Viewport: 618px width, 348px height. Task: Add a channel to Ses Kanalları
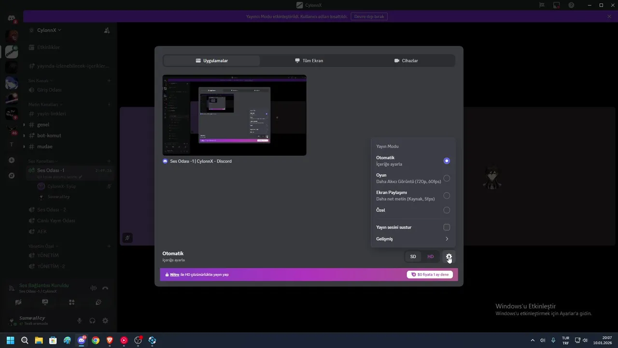pos(109,161)
